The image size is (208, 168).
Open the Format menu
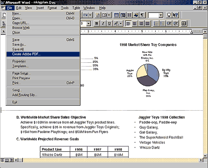pos(52,8)
